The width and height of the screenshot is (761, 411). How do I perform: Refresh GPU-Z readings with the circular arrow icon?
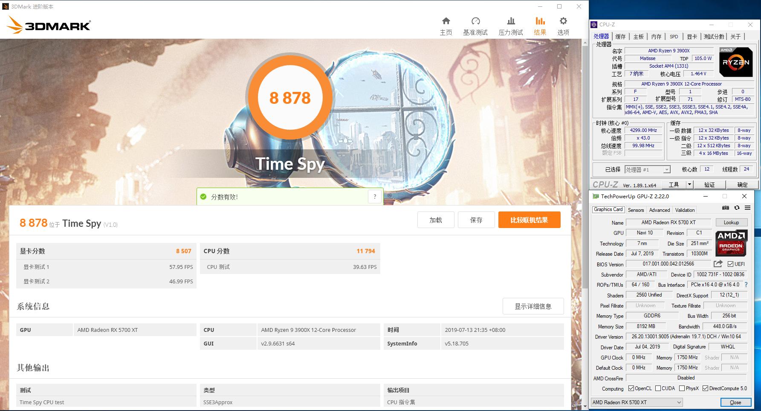pyautogui.click(x=737, y=208)
